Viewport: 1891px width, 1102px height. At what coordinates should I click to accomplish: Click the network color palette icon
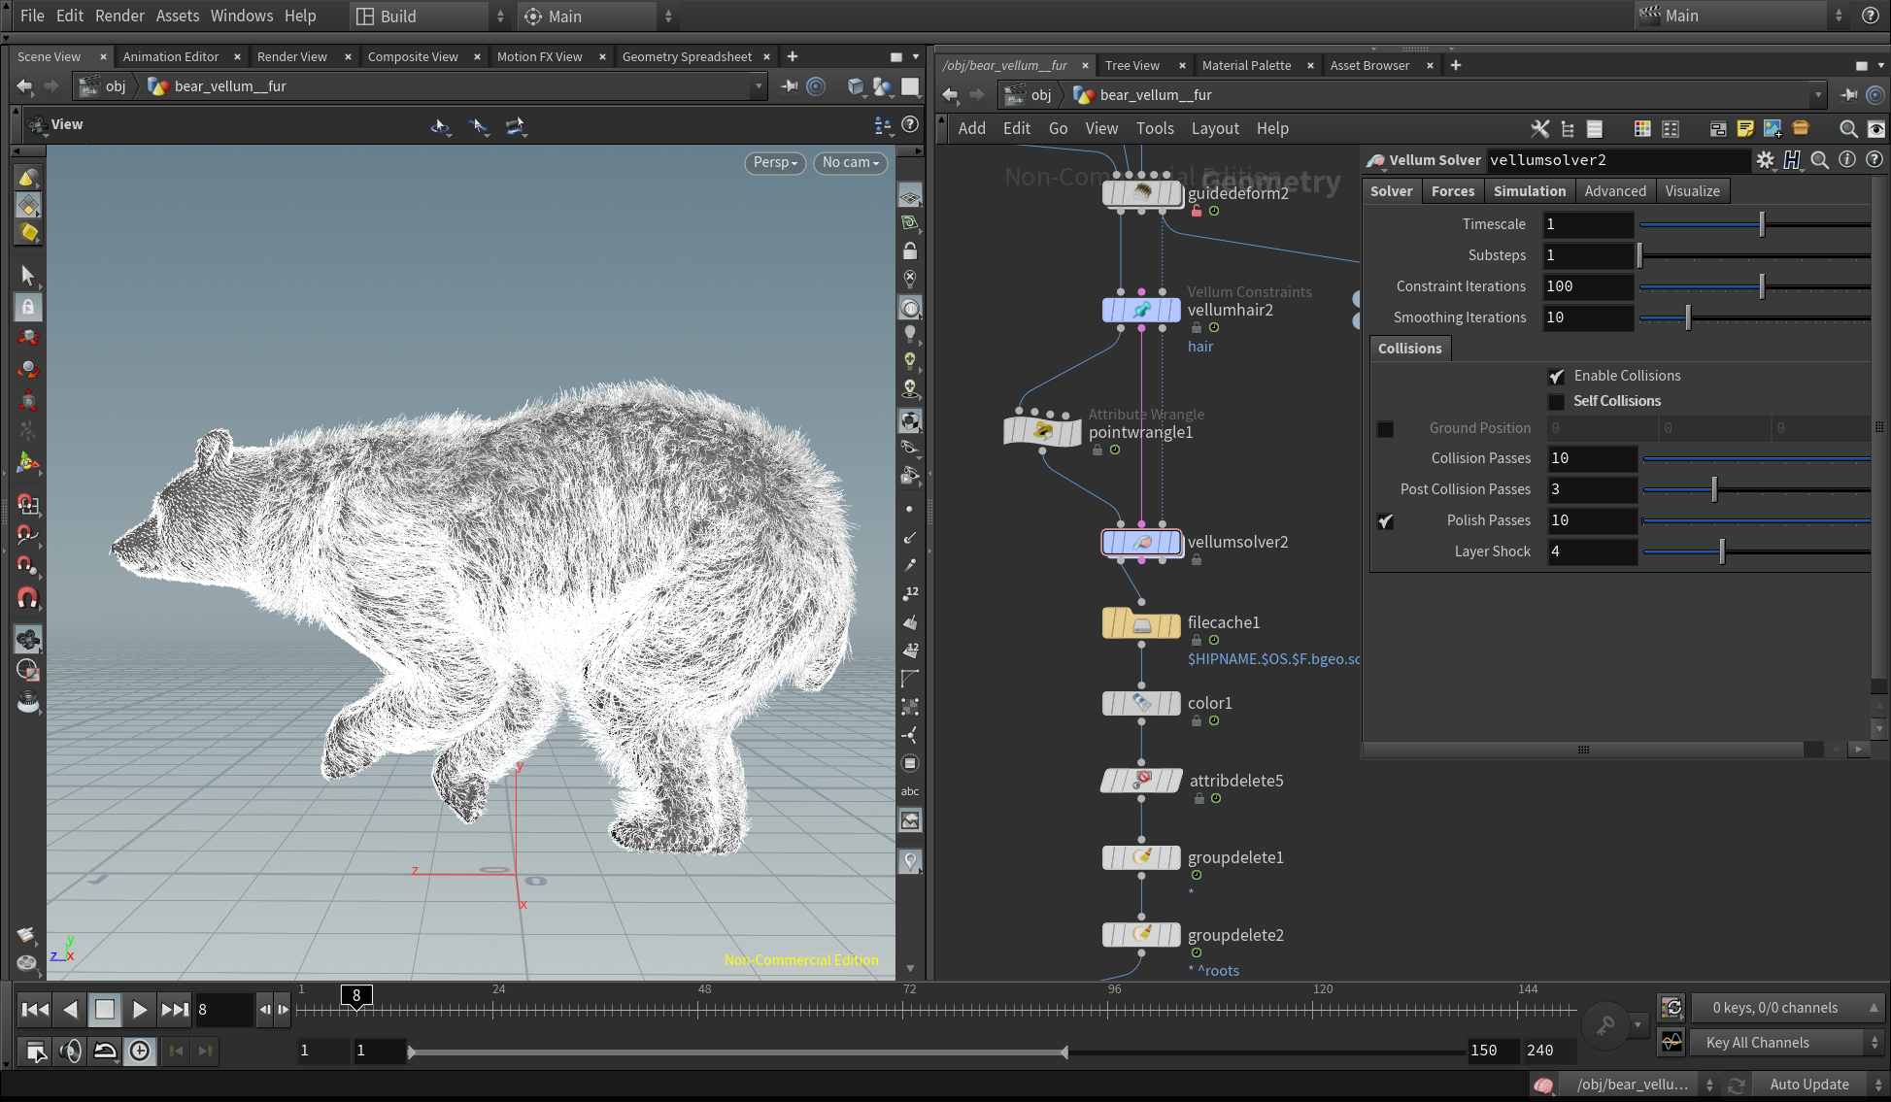(x=1642, y=128)
